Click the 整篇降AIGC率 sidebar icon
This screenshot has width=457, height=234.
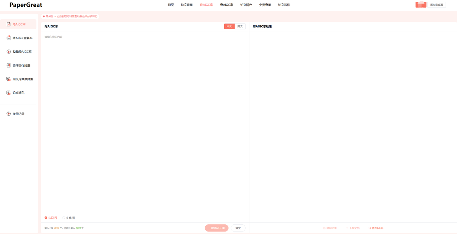pyautogui.click(x=9, y=51)
